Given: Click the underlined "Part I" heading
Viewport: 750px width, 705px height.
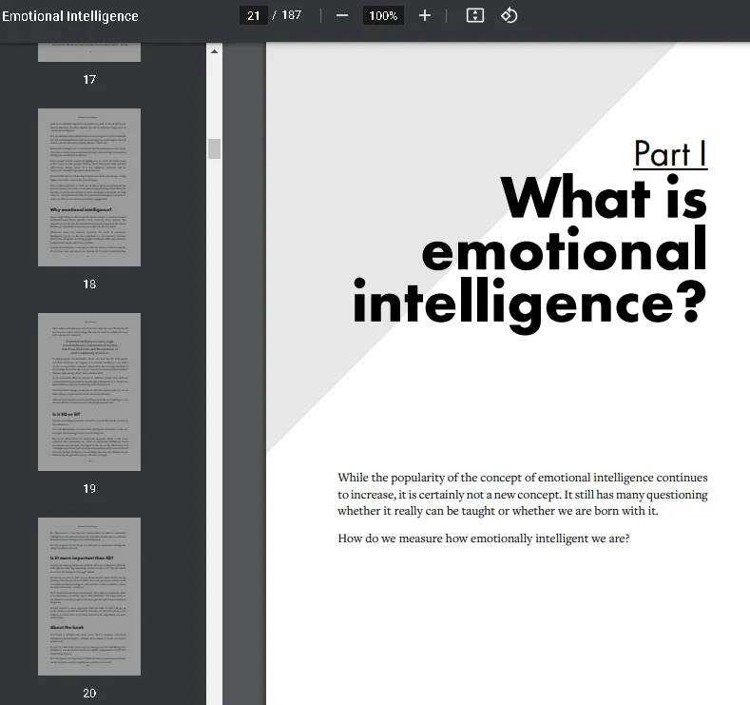Looking at the screenshot, I should pyautogui.click(x=670, y=153).
